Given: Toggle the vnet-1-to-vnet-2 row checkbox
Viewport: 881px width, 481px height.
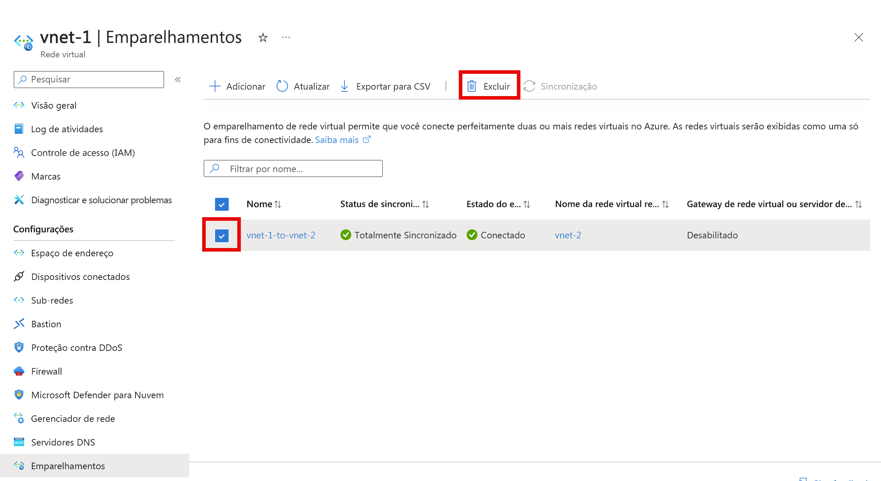Looking at the screenshot, I should 222,235.
